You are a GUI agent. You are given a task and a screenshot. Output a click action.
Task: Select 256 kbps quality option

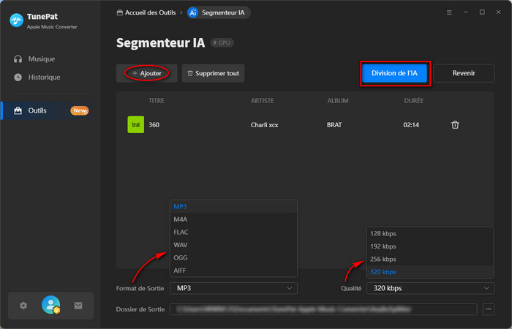click(x=430, y=259)
